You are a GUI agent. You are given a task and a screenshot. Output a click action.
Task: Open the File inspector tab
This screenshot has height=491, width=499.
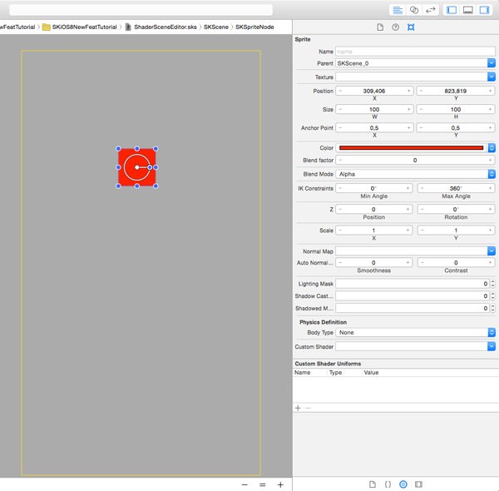click(x=380, y=27)
